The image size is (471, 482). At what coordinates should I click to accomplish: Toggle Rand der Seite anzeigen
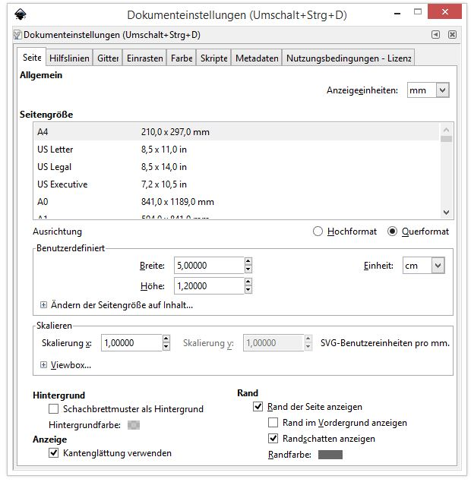point(258,407)
